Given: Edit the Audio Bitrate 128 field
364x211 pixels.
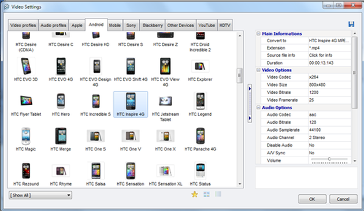Looking at the screenshot, I should tap(329, 122).
